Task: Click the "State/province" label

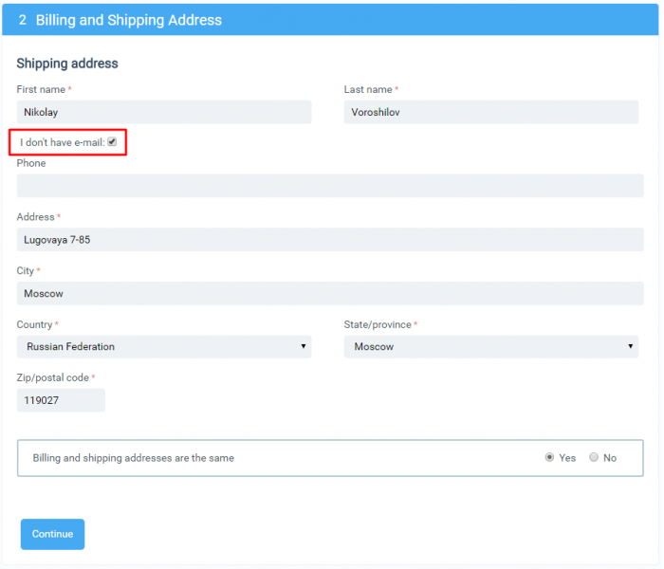Action: [378, 324]
